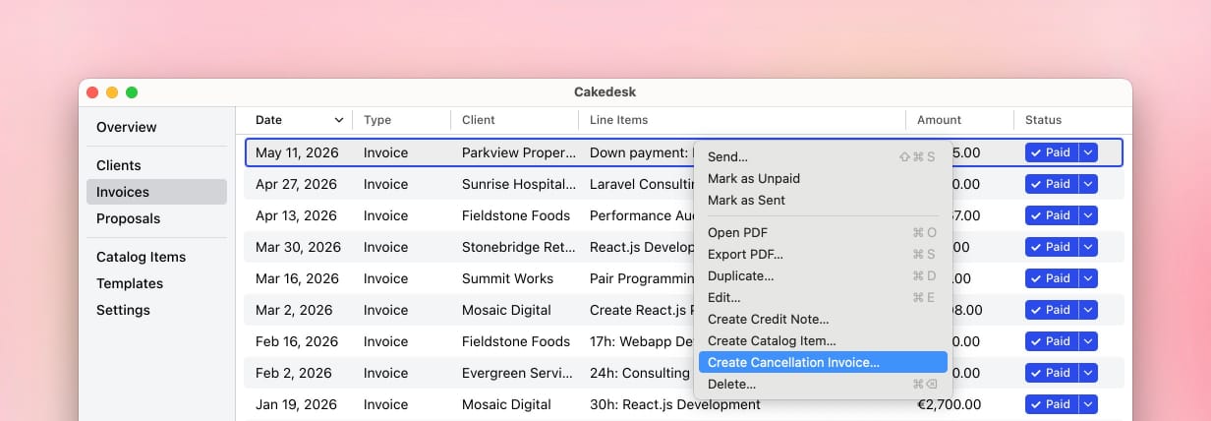Click Paid button for Feb 2, 2026 invoice

pos(1051,373)
